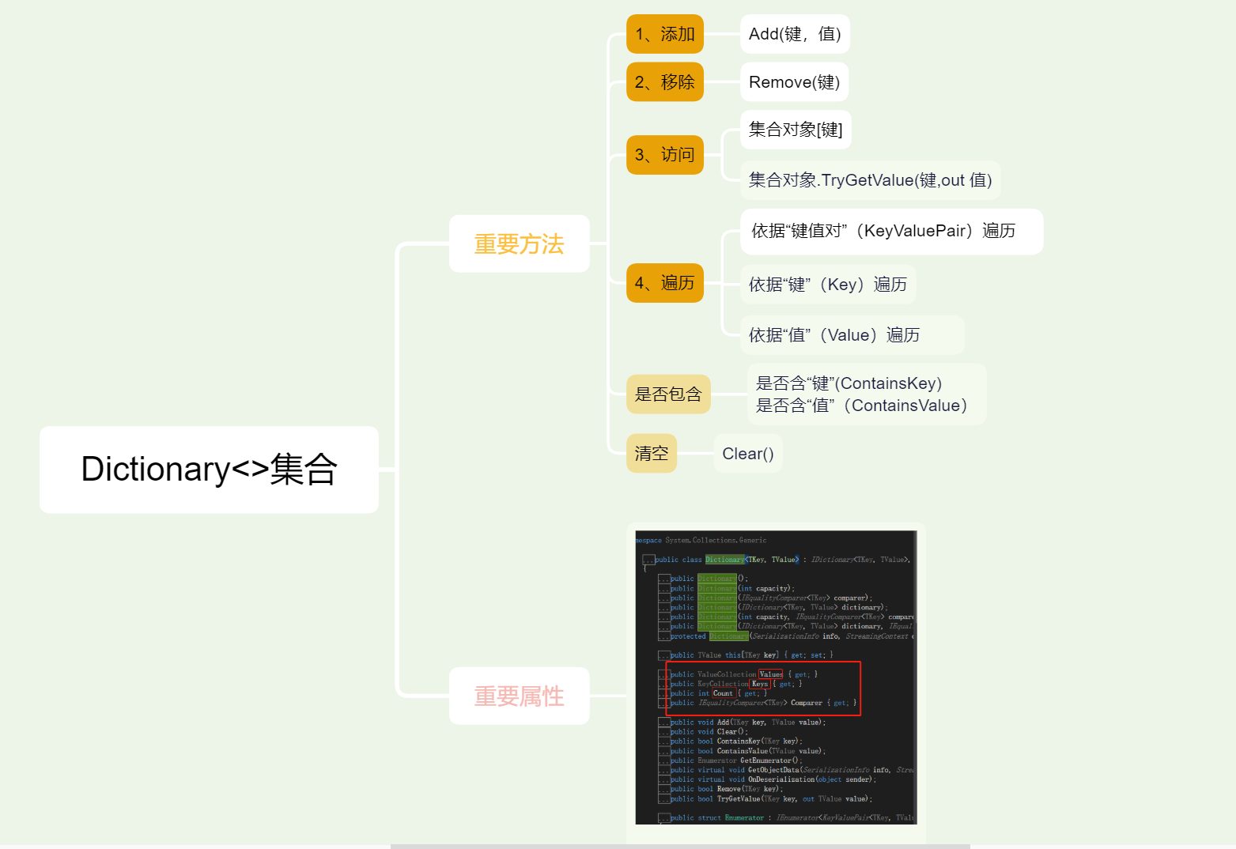Click the 4、遍历 node
Screen dimensions: 1236x849
coord(665,283)
